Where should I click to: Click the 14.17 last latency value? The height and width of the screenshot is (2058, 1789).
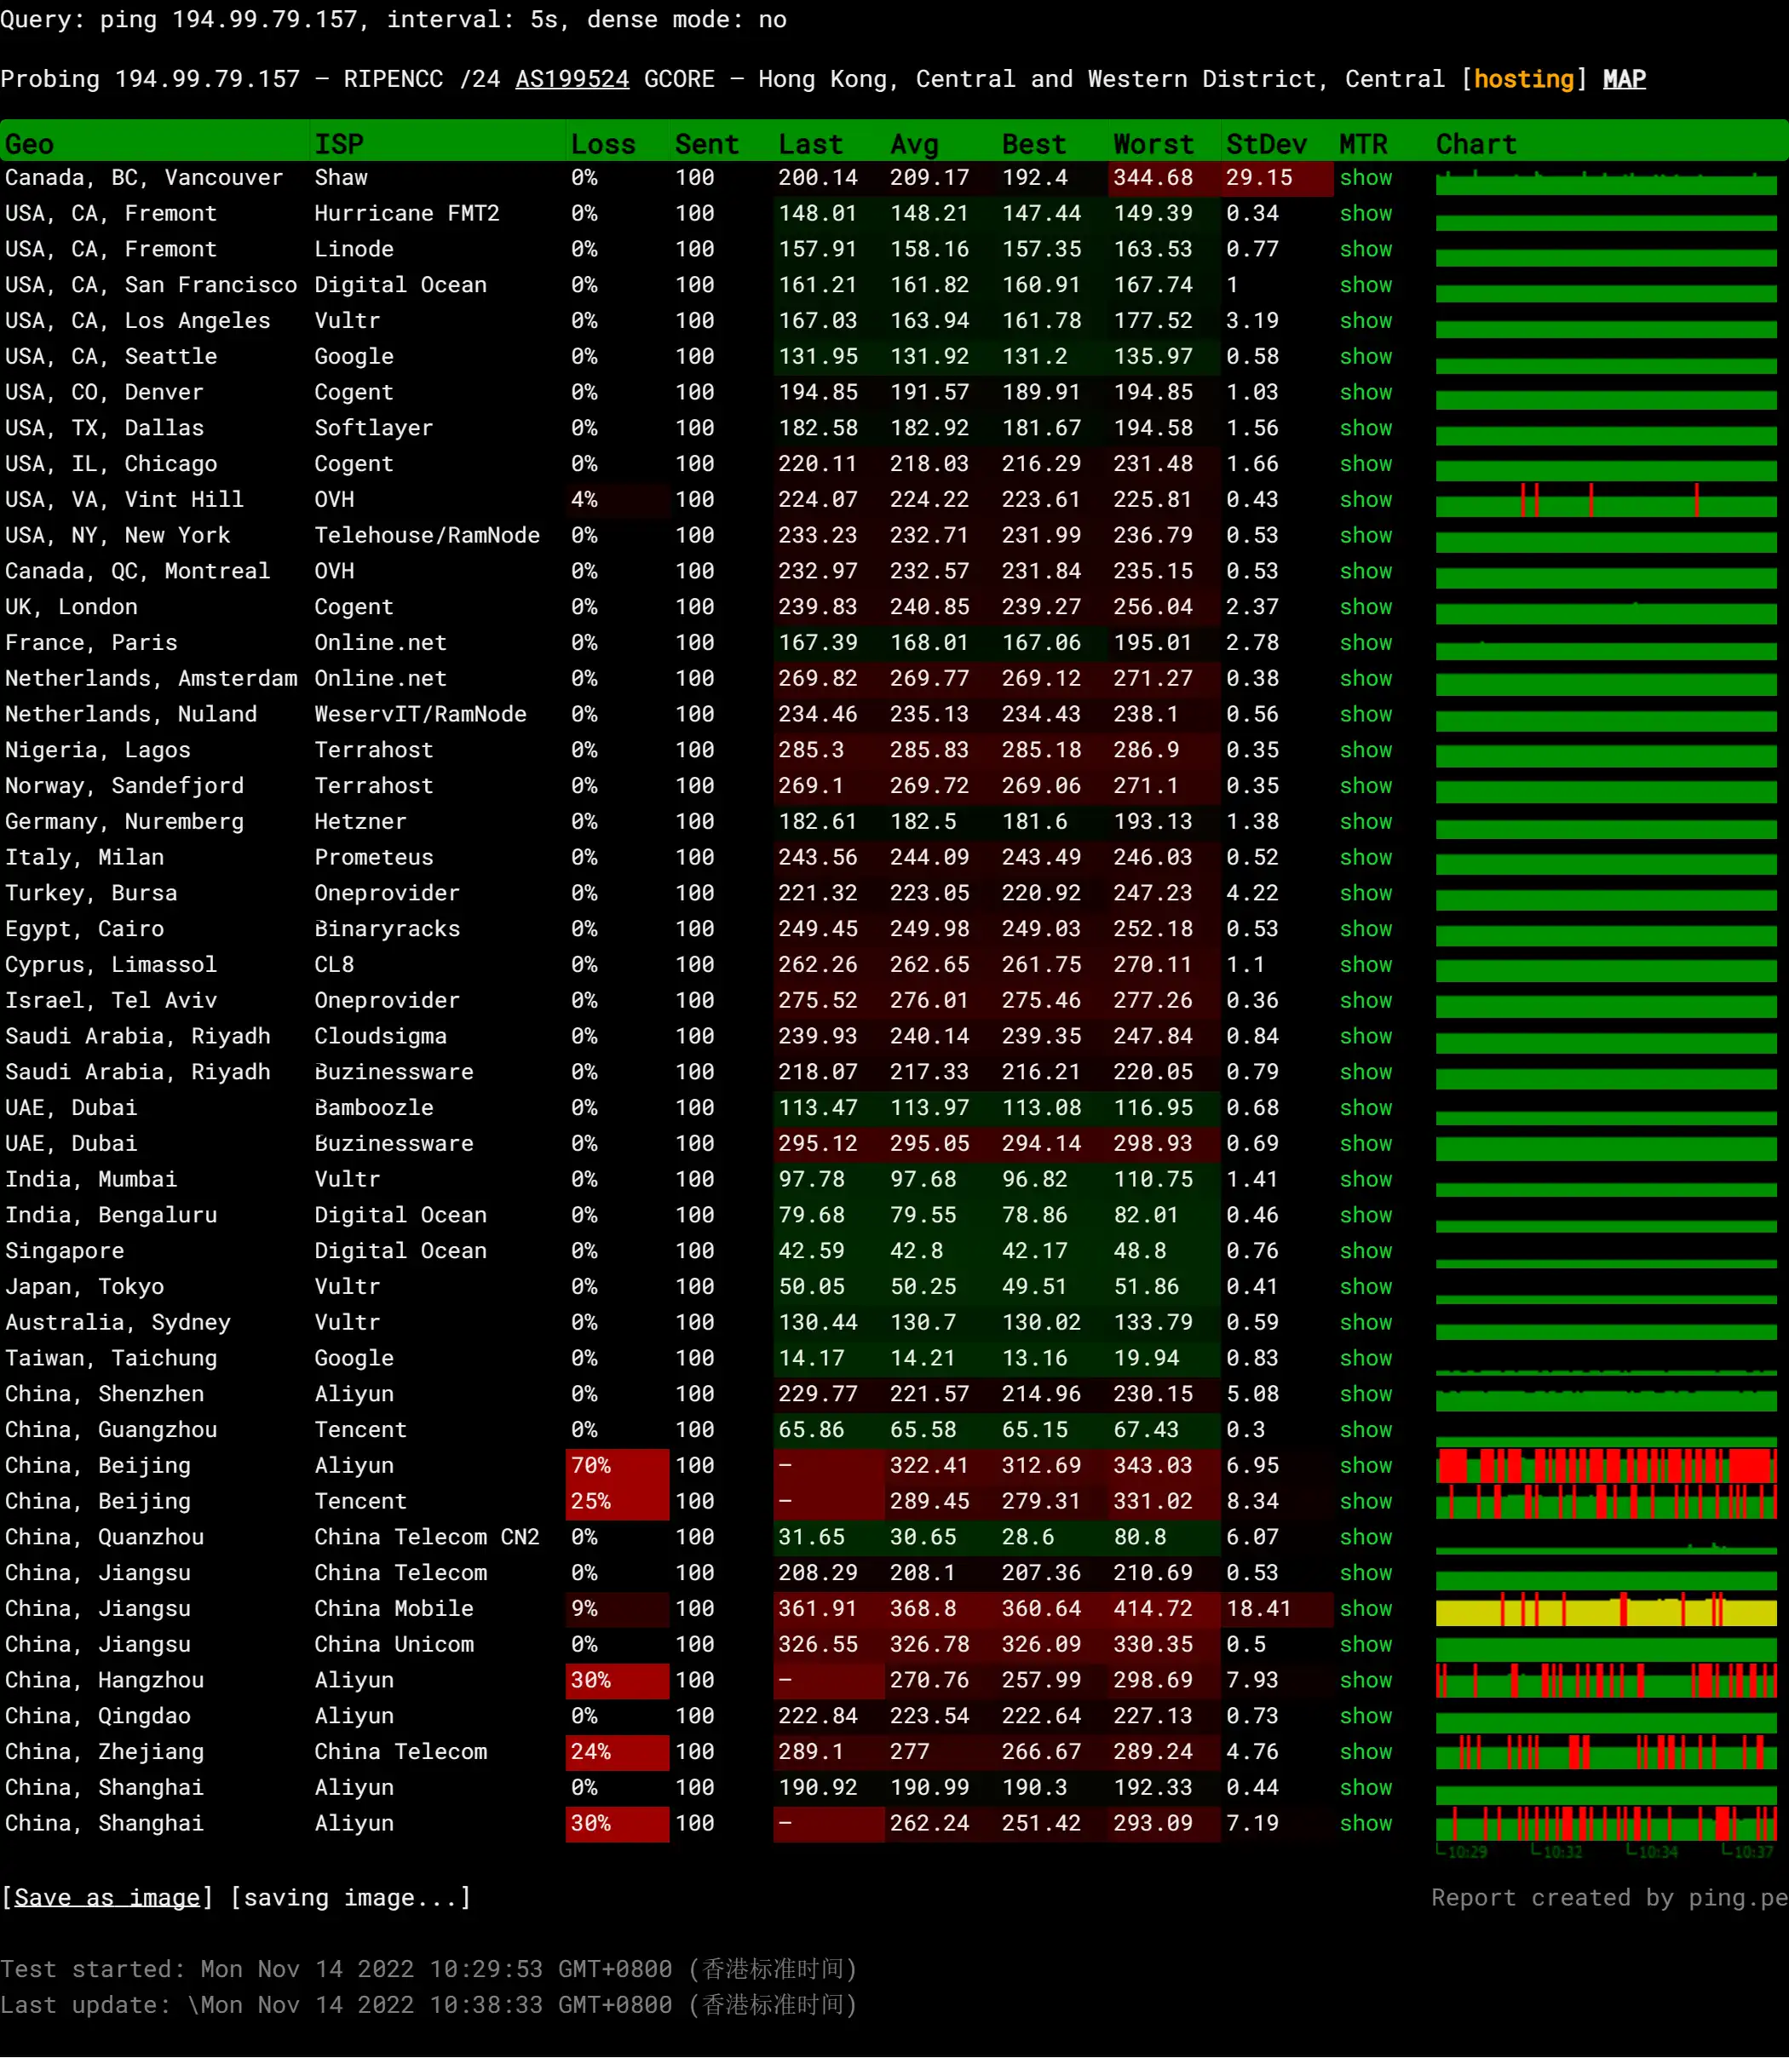pyautogui.click(x=812, y=1359)
